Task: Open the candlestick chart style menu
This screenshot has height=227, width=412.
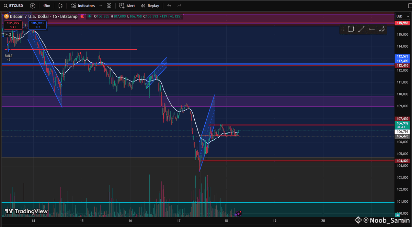Action: point(60,6)
